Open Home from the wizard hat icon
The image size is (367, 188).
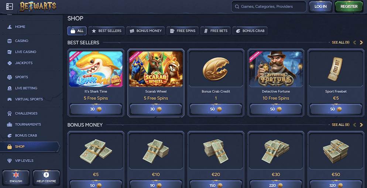click(10, 27)
